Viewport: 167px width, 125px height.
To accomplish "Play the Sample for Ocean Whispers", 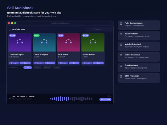I will tap(39, 63).
